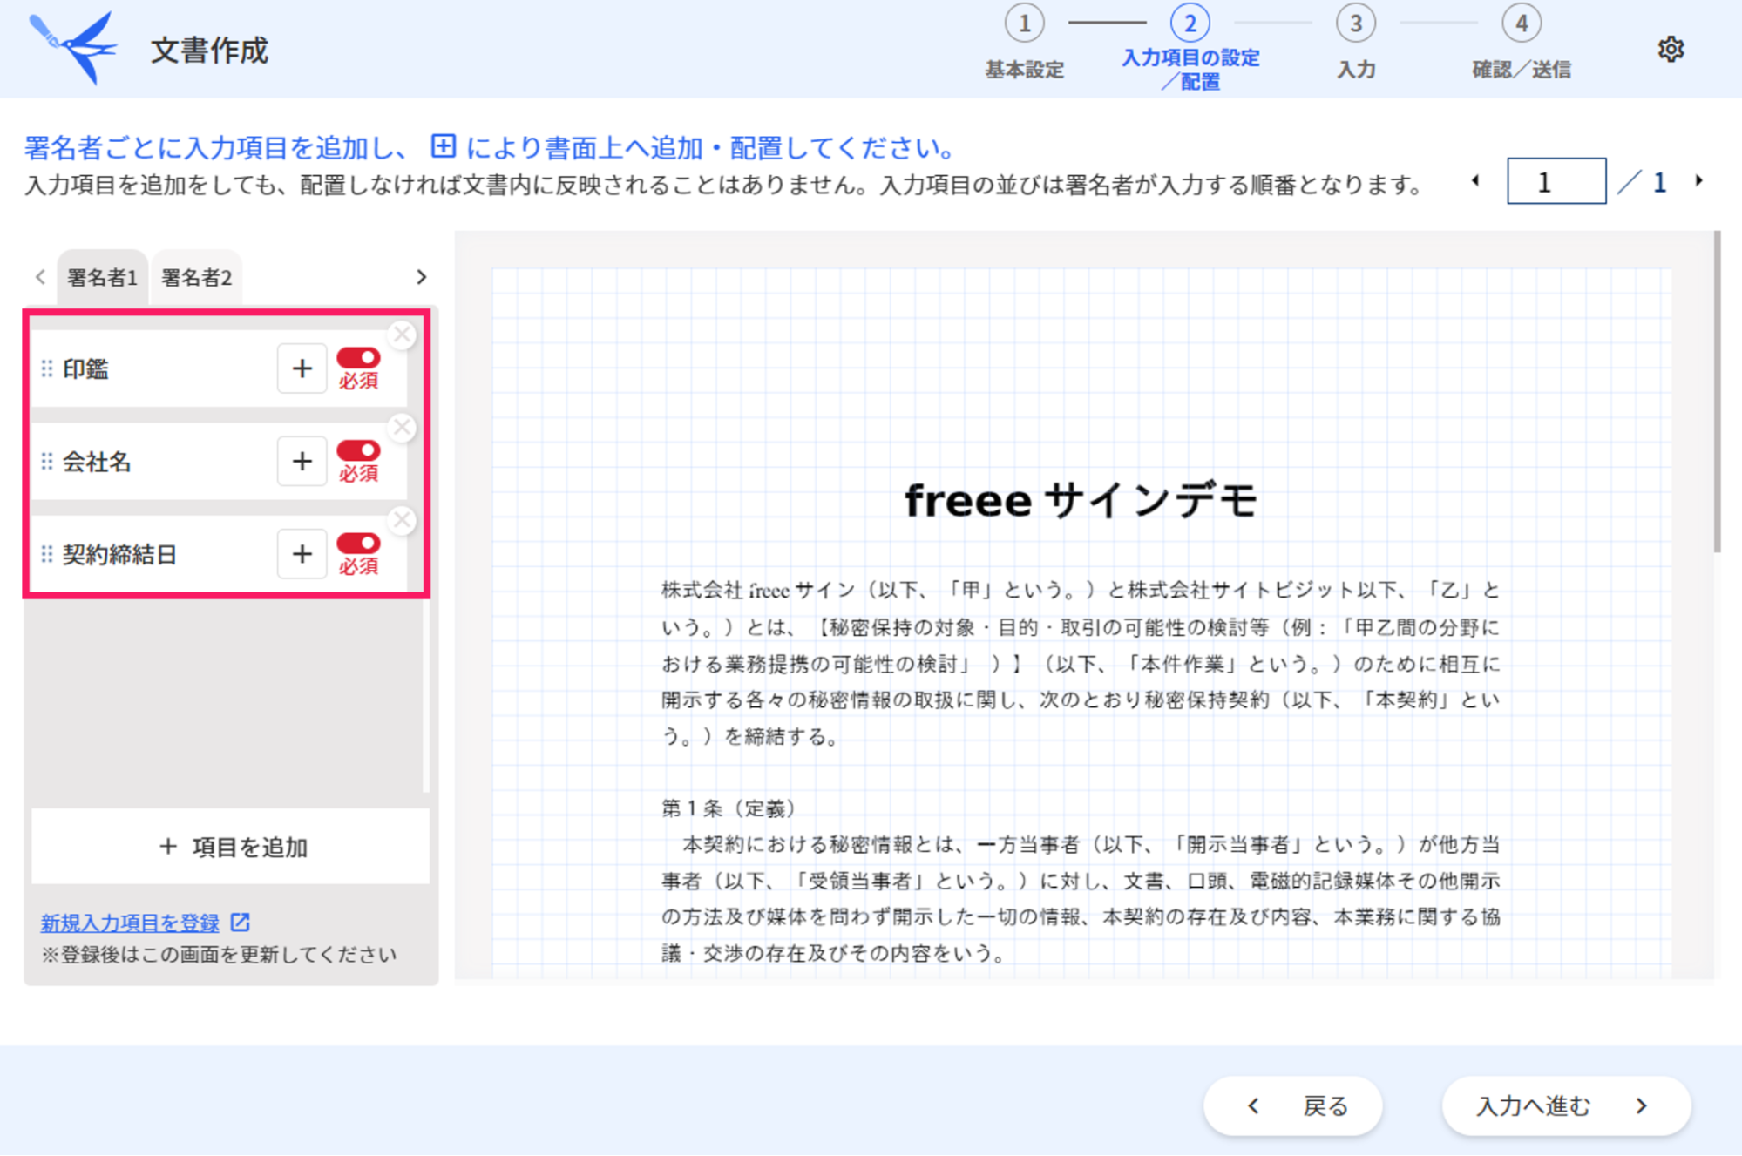Image resolution: width=1742 pixels, height=1156 pixels.
Task: Click the document preview vertical scrollbar
Action: pos(1717,392)
